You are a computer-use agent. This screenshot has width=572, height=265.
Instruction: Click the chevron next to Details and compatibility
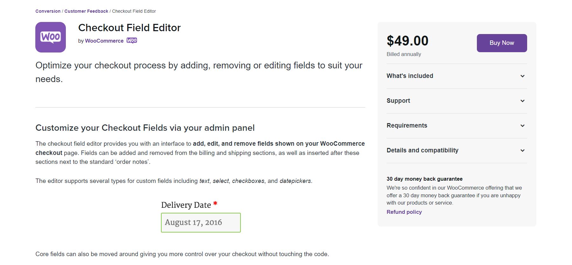[x=522, y=150]
